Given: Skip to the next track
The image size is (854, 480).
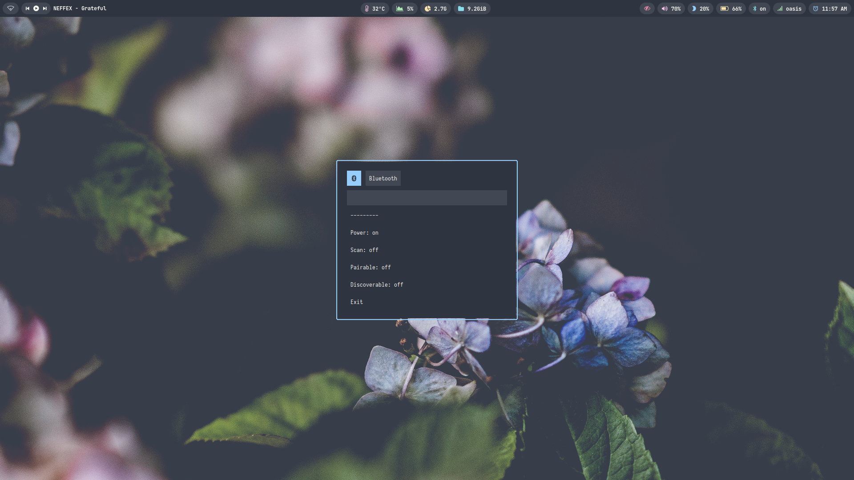Looking at the screenshot, I should [x=44, y=8].
